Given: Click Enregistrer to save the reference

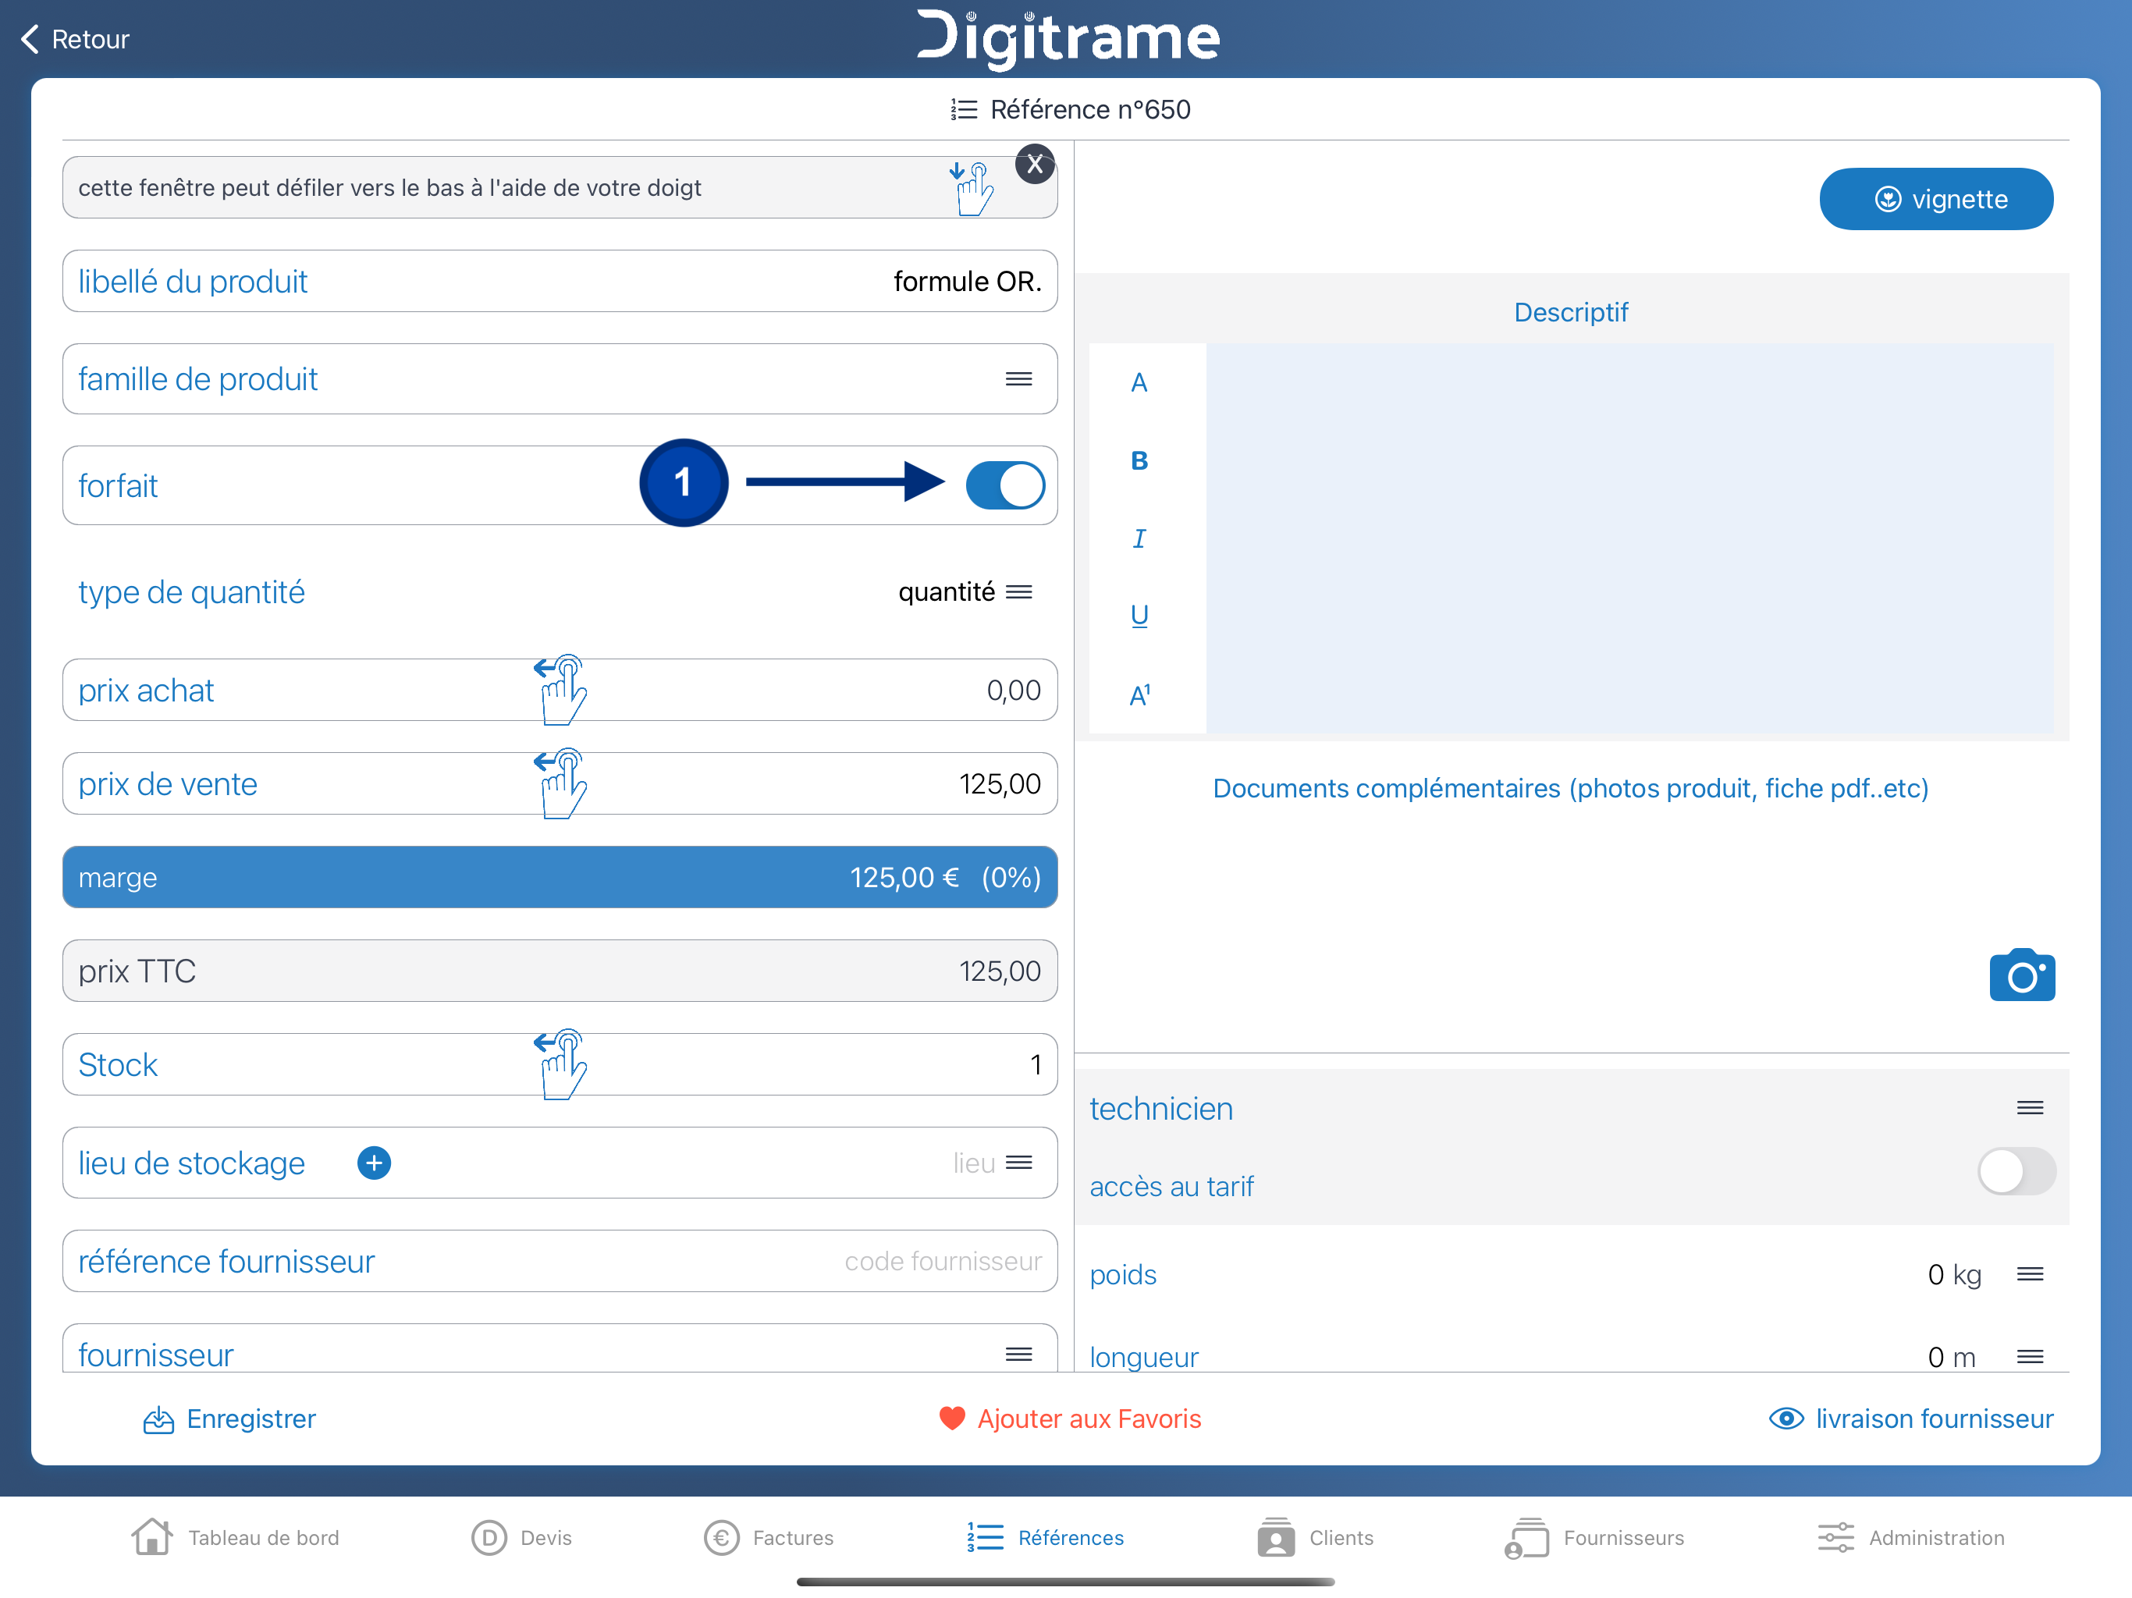Looking at the screenshot, I should 229,1419.
